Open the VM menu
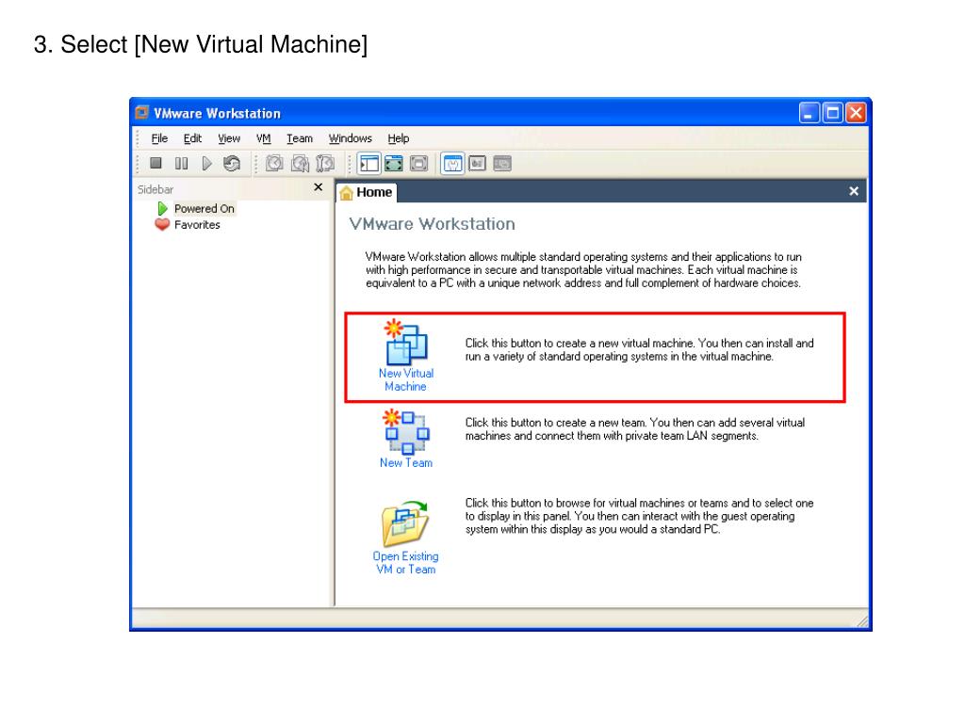This screenshot has height=723, width=965. (x=264, y=138)
